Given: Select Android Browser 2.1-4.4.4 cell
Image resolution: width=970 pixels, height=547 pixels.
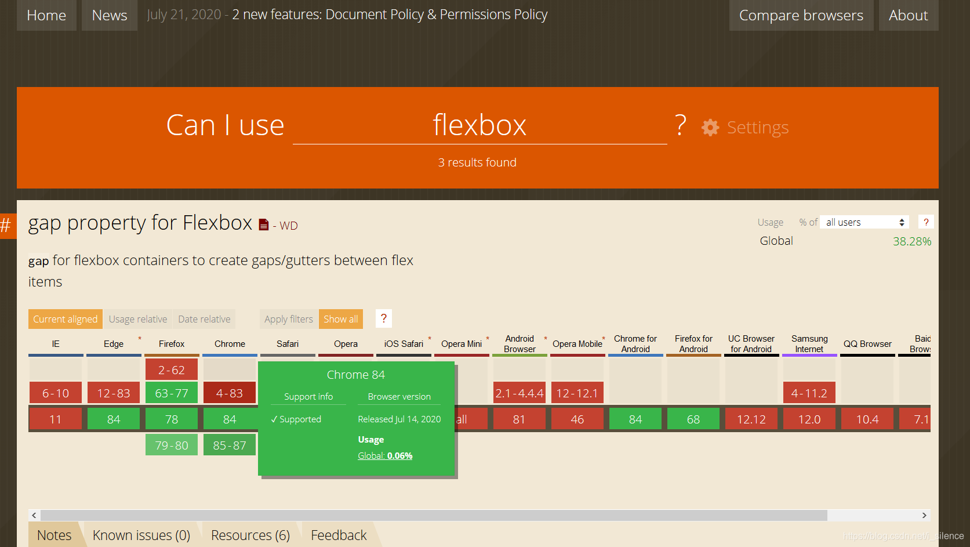Looking at the screenshot, I should click(x=519, y=393).
